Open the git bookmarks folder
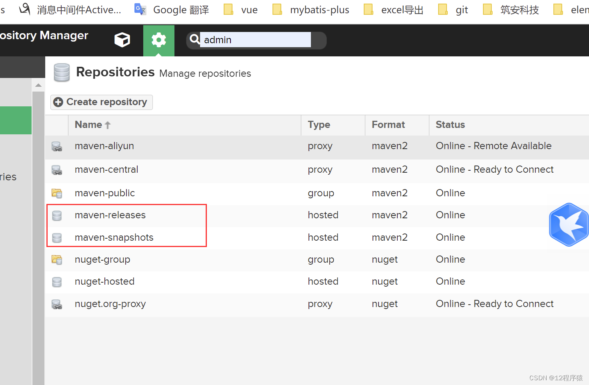 coord(453,10)
